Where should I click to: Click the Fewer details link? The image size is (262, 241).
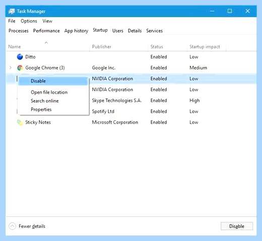32,226
